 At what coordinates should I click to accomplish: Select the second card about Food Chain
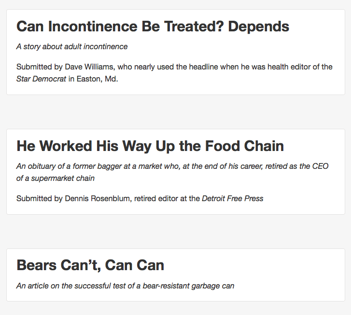click(x=176, y=172)
